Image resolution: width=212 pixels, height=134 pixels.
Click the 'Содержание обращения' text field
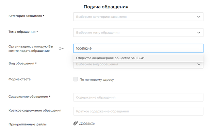138,97
